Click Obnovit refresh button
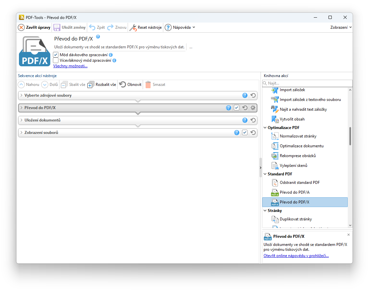Viewport: 368px width, 290px height. coord(131,85)
